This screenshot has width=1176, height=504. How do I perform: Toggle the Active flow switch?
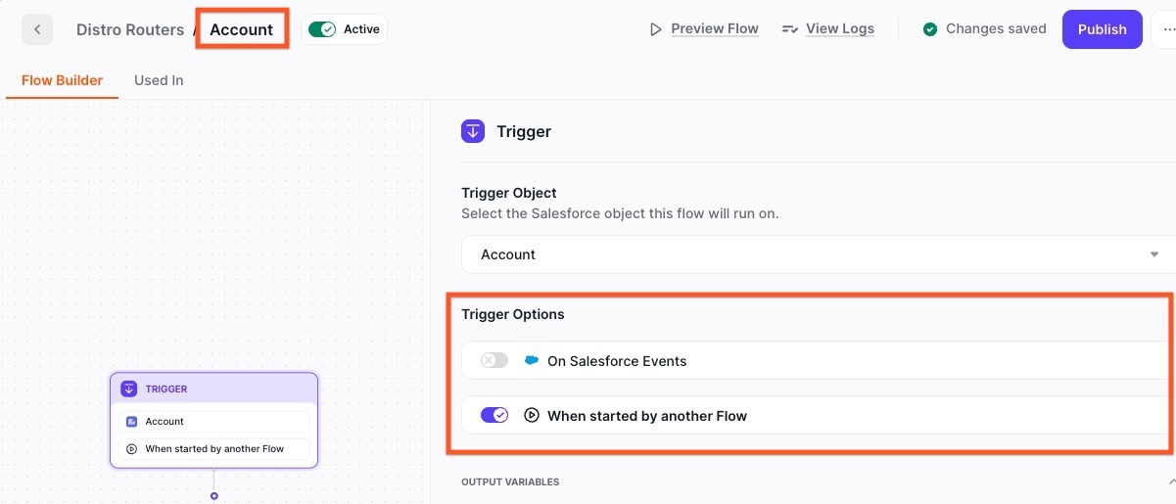click(322, 29)
